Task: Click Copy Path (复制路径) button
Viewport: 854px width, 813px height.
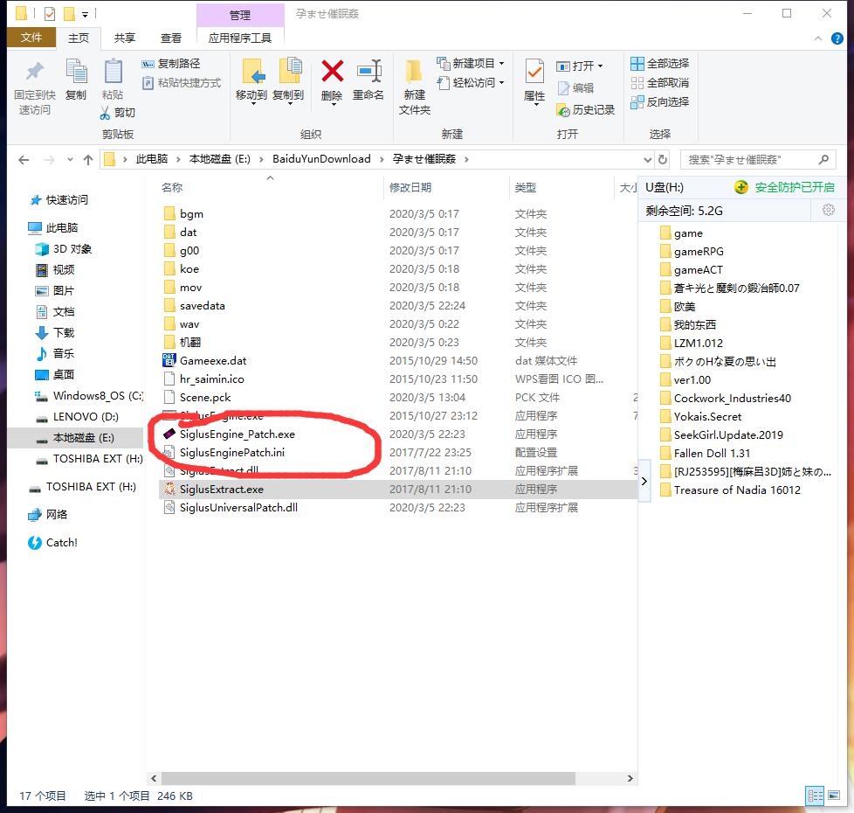Action: pyautogui.click(x=171, y=63)
